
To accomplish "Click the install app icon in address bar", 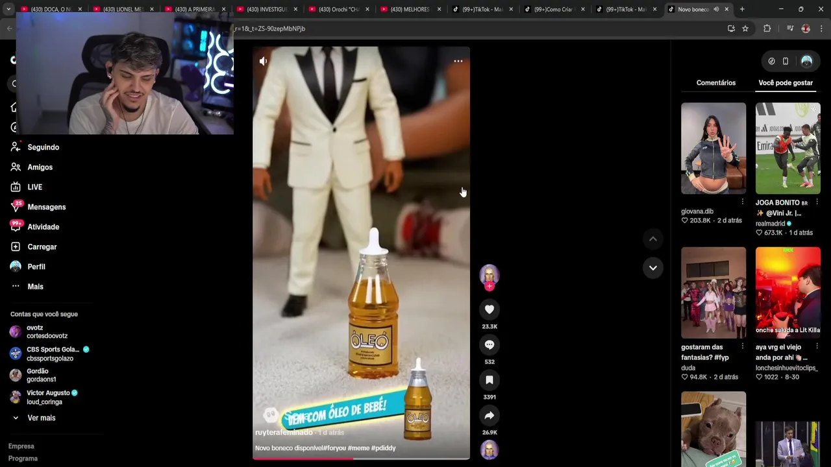I will (x=731, y=29).
